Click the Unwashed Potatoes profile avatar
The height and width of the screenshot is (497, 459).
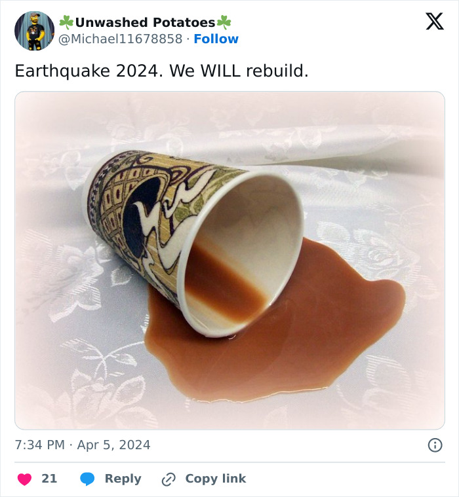click(x=34, y=31)
